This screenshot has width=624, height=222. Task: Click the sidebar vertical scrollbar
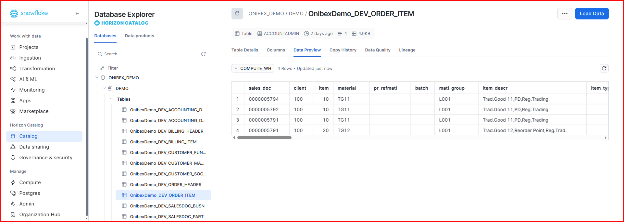point(86,126)
